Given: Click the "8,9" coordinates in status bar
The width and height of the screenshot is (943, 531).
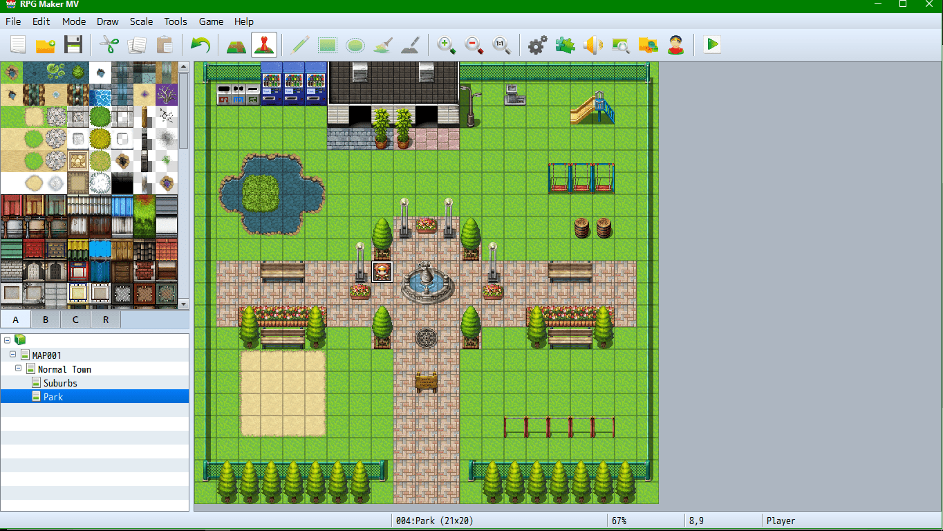Looking at the screenshot, I should [696, 521].
